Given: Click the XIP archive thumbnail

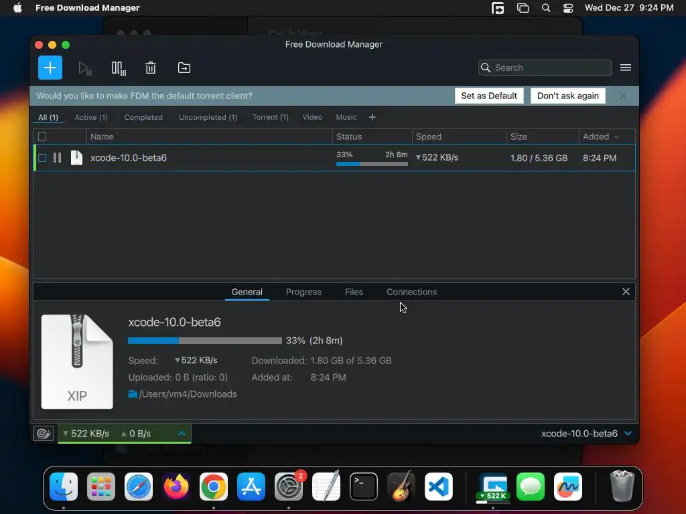Looking at the screenshot, I should point(77,361).
